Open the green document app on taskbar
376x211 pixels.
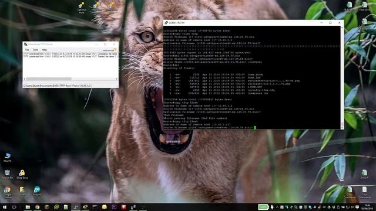[66, 207]
